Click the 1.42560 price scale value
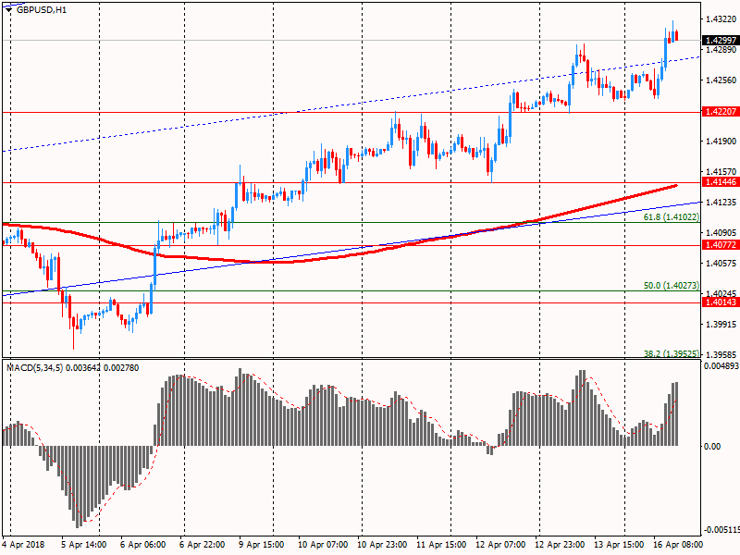Screen dimensions: 740x555 (x=721, y=80)
